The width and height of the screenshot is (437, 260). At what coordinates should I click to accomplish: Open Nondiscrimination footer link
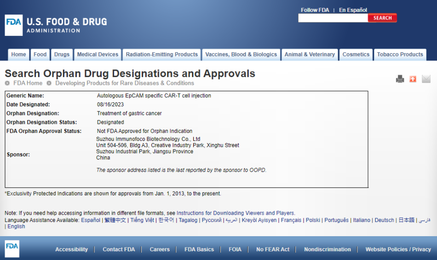[x=328, y=249]
